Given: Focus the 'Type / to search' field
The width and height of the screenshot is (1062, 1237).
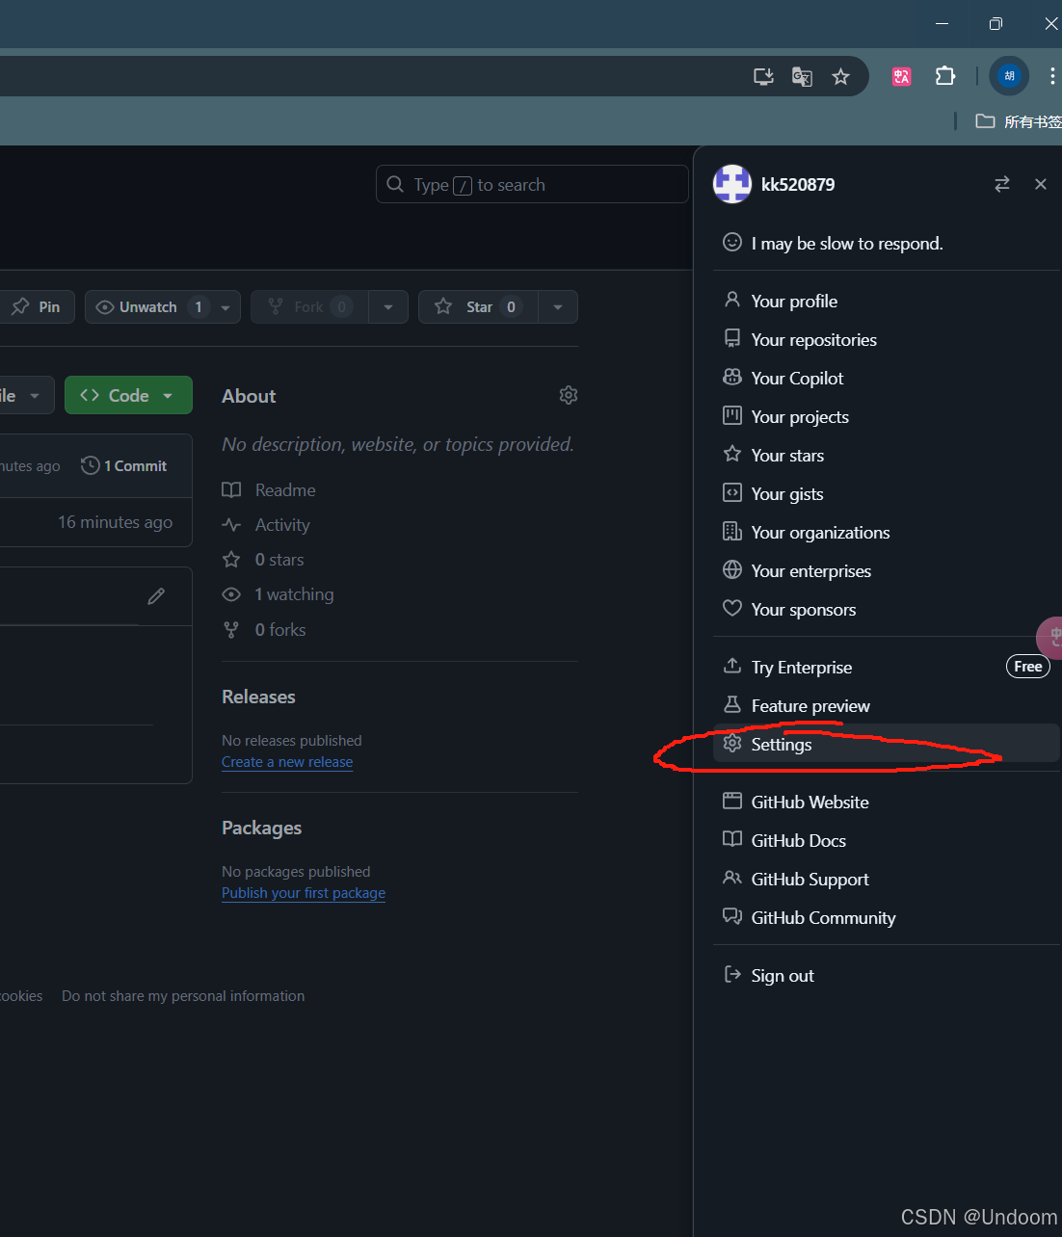Looking at the screenshot, I should pyautogui.click(x=532, y=184).
